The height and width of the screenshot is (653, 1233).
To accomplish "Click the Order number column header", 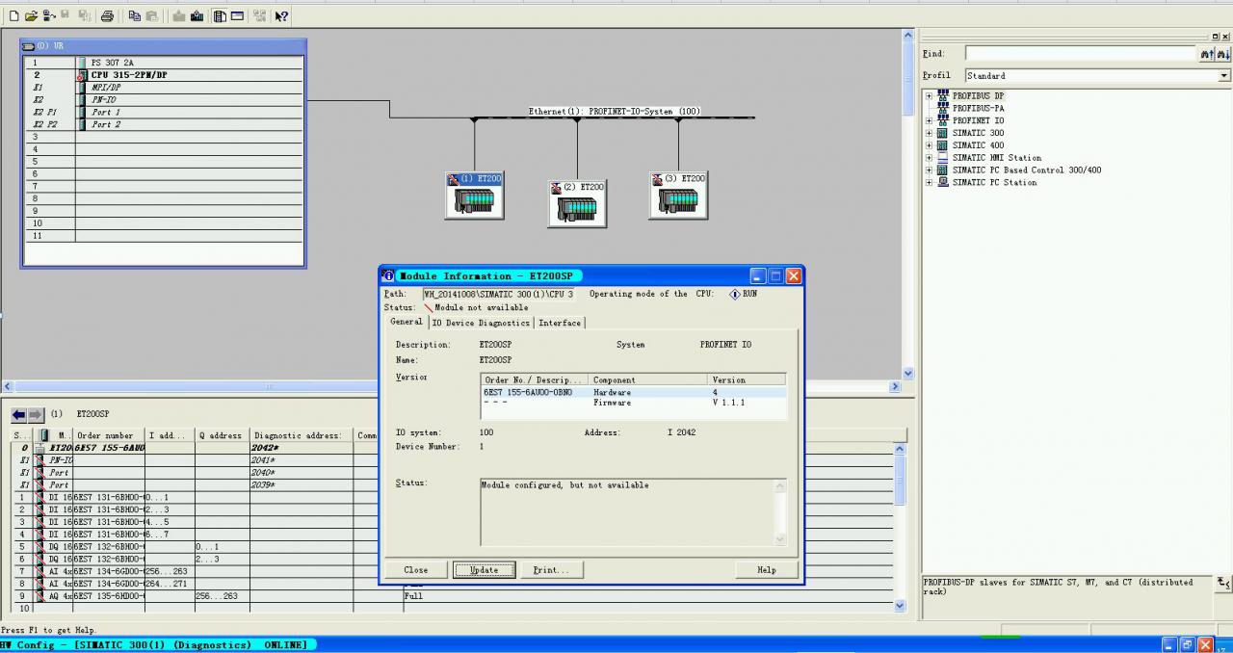I will pyautogui.click(x=109, y=435).
